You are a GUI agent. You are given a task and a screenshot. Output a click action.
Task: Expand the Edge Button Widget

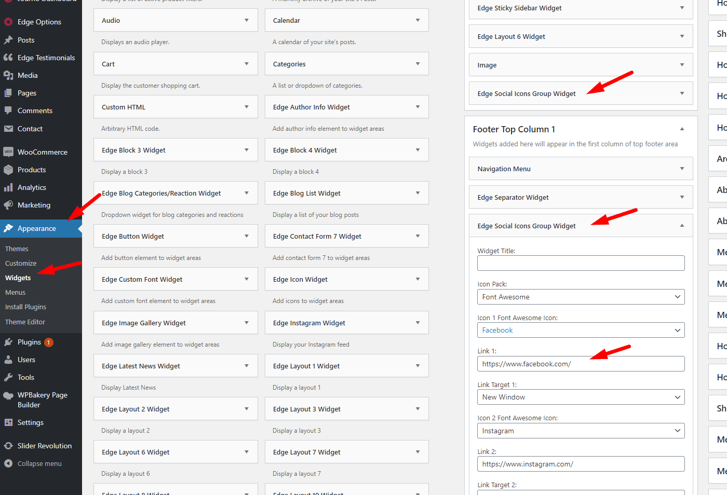(246, 236)
